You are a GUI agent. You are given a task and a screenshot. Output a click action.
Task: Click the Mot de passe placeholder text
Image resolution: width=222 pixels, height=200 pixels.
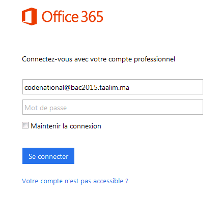(46, 108)
